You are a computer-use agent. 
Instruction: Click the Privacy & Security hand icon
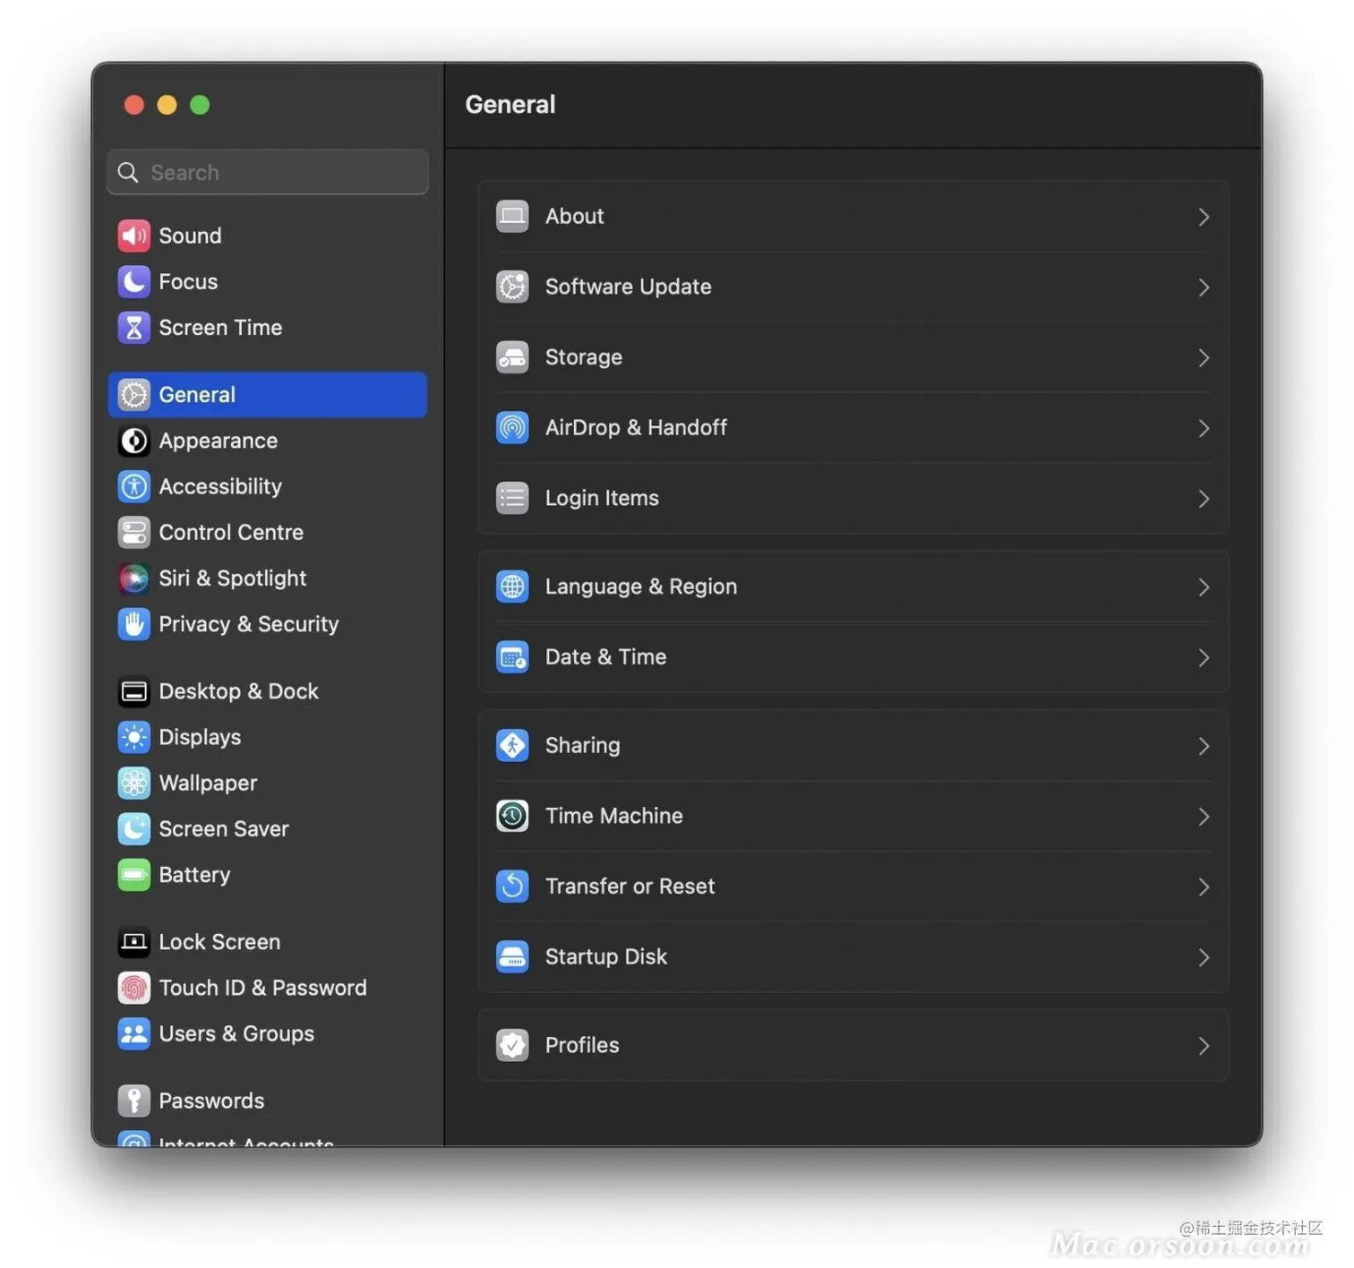(133, 624)
